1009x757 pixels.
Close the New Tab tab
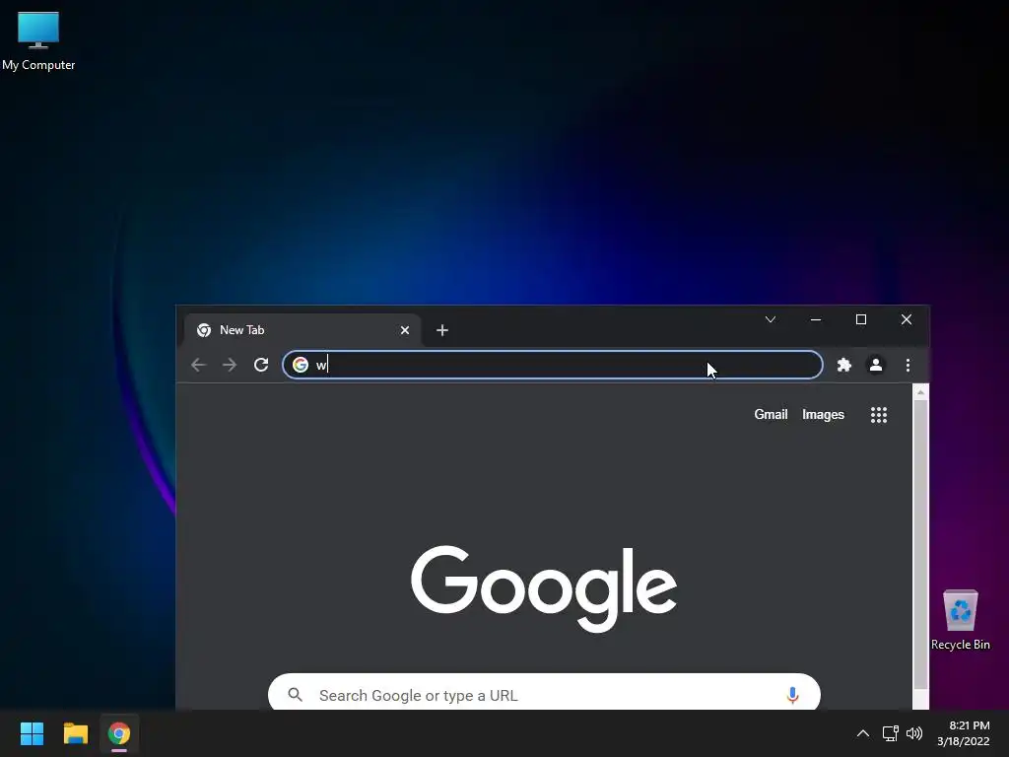pyautogui.click(x=405, y=330)
